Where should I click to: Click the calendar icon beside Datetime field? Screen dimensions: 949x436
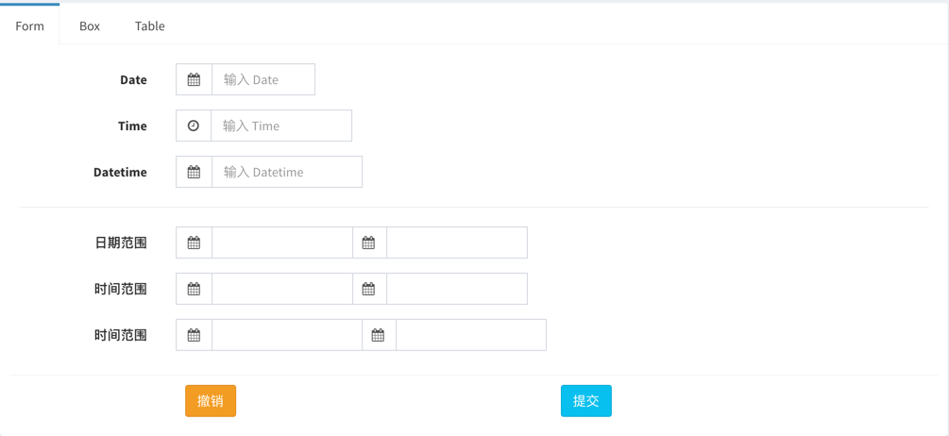[194, 172]
